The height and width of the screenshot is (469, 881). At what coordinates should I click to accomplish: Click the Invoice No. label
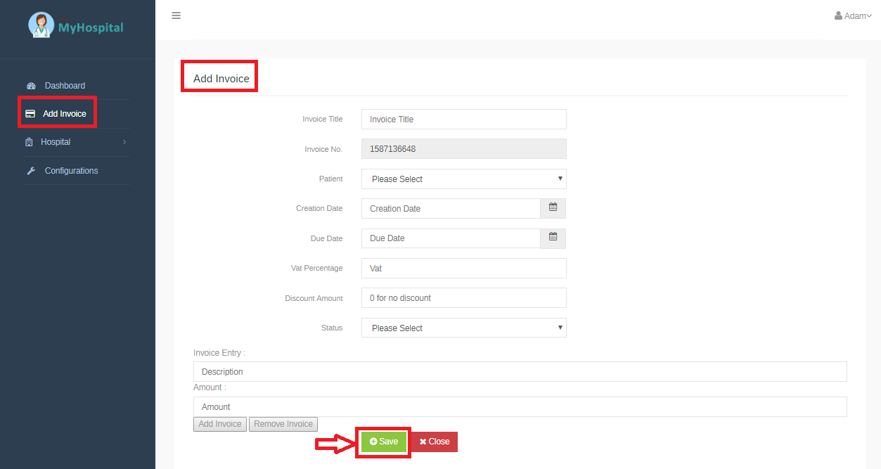(323, 149)
